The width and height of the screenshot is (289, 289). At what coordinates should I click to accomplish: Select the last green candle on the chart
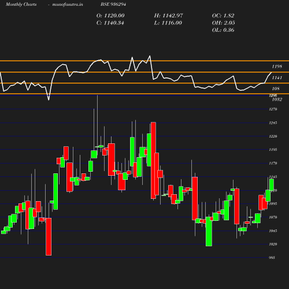click(x=272, y=184)
